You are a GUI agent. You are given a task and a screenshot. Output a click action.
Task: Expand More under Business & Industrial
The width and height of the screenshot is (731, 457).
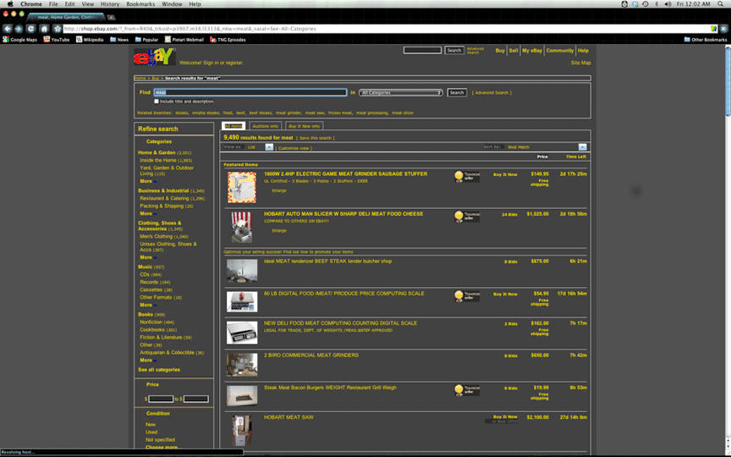click(148, 213)
